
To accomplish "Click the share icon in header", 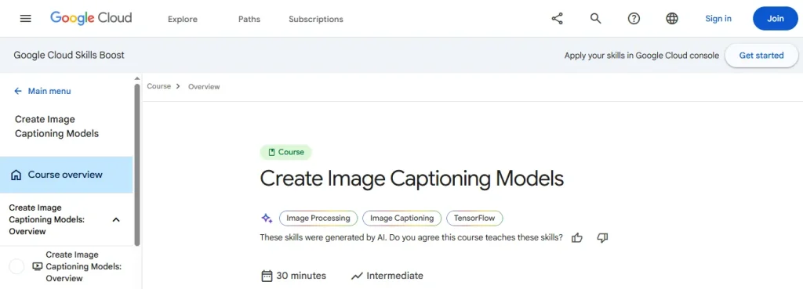I will (558, 19).
